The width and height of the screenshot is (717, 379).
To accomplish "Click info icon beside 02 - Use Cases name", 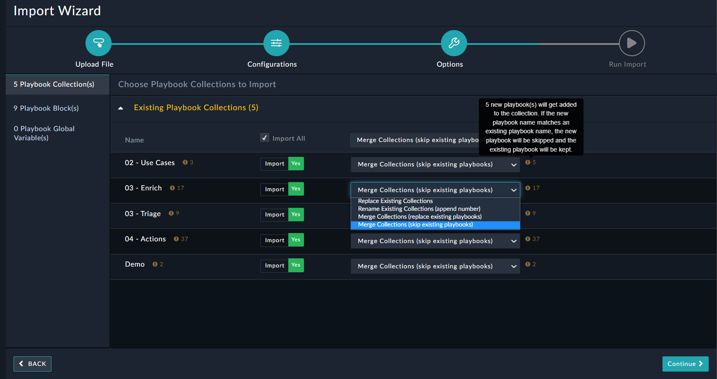I will click(185, 162).
